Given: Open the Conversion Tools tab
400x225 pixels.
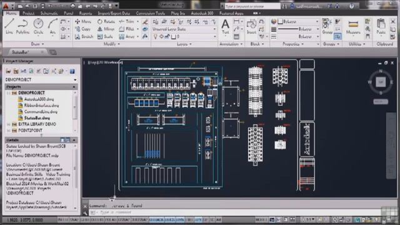Looking at the screenshot, I should click(x=150, y=13).
